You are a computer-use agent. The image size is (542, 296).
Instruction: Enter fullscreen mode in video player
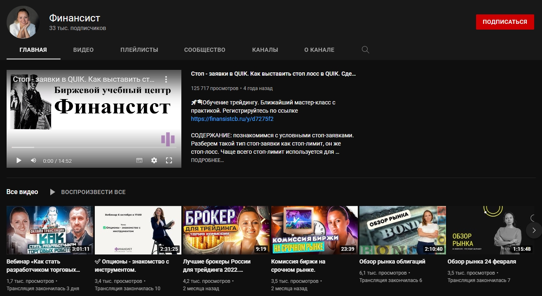(169, 160)
